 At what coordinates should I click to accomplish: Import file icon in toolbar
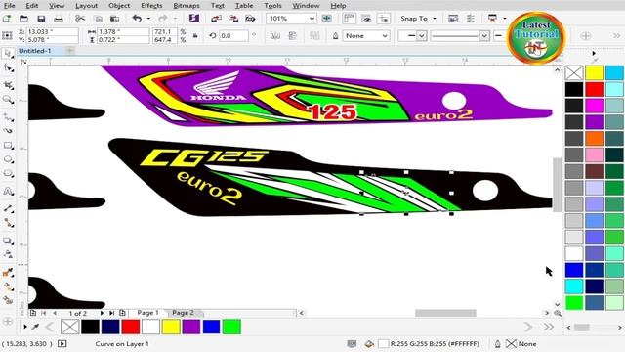216,19
